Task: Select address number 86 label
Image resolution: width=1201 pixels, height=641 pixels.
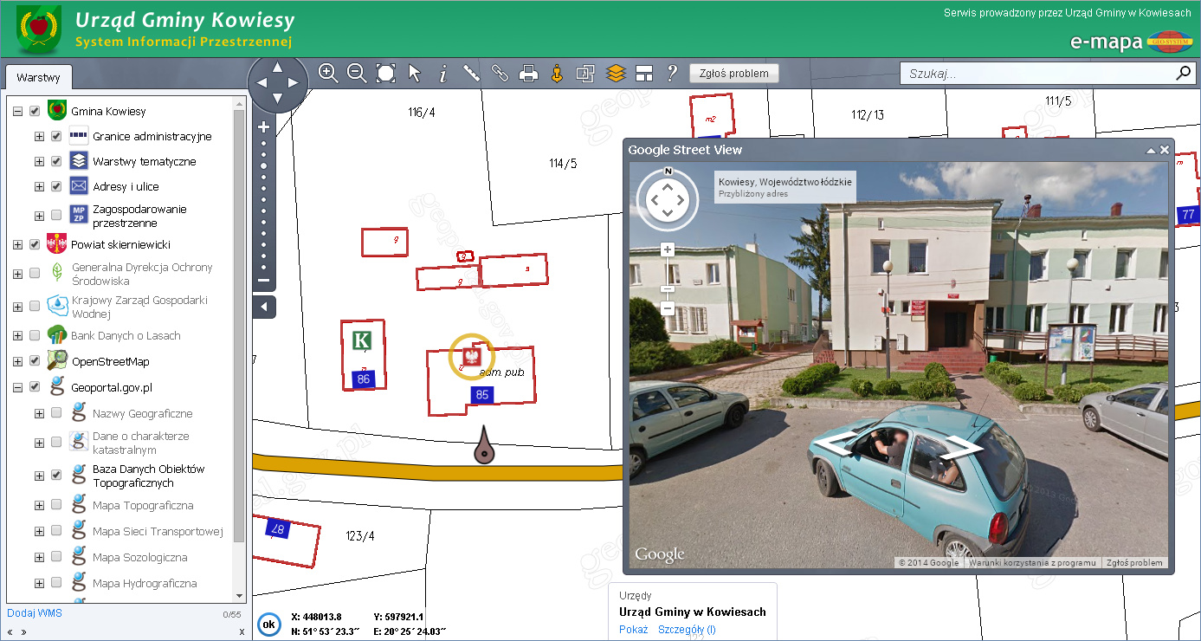Action: click(x=364, y=379)
